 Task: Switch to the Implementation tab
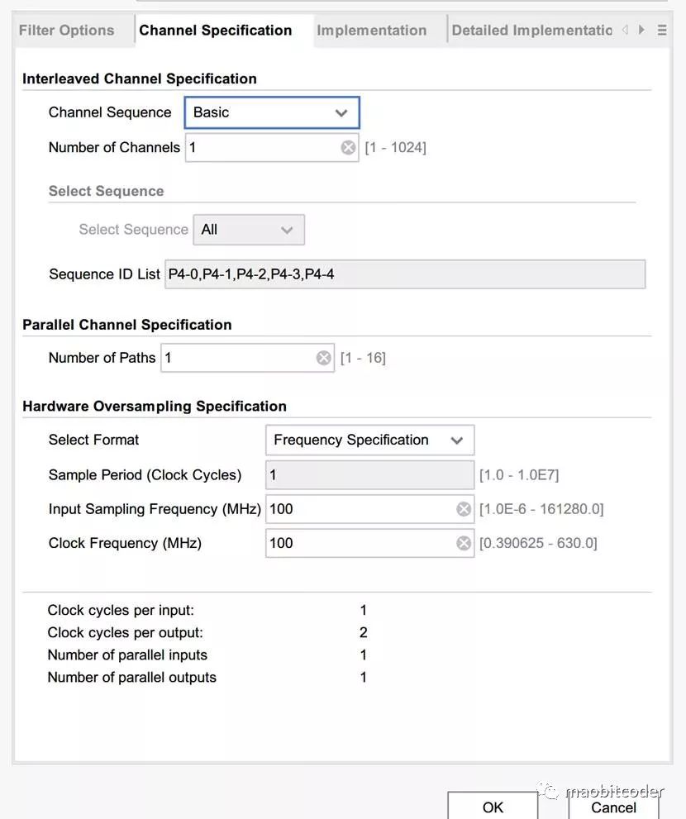[x=372, y=31]
